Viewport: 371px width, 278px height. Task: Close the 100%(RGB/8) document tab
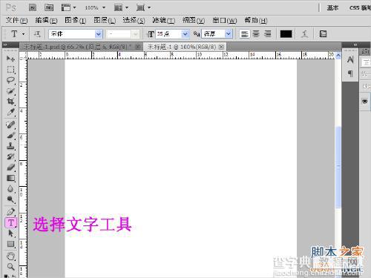(221, 47)
